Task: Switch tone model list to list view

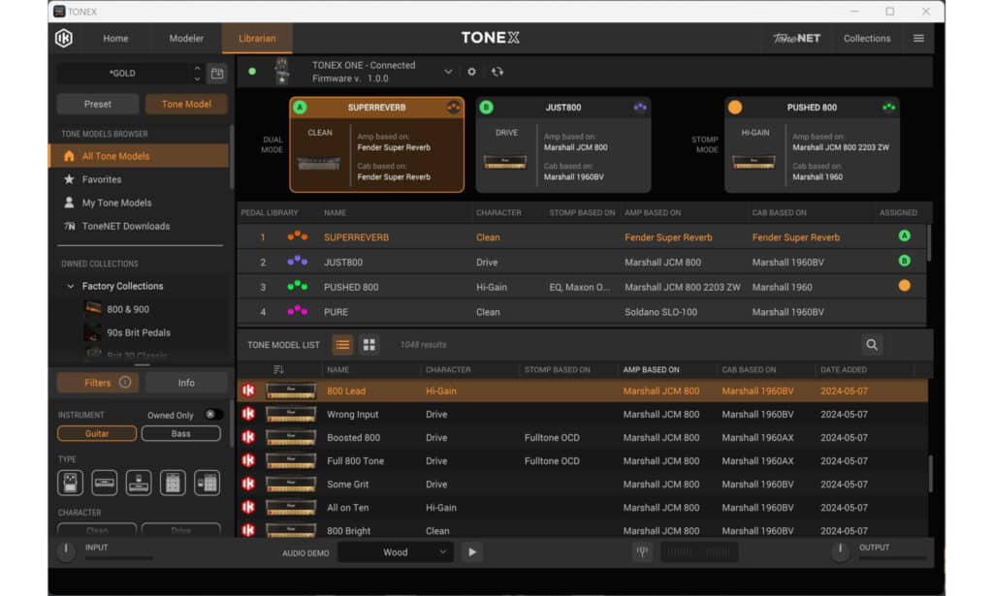Action: tap(342, 345)
